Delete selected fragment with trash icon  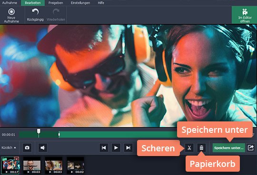click(x=201, y=147)
